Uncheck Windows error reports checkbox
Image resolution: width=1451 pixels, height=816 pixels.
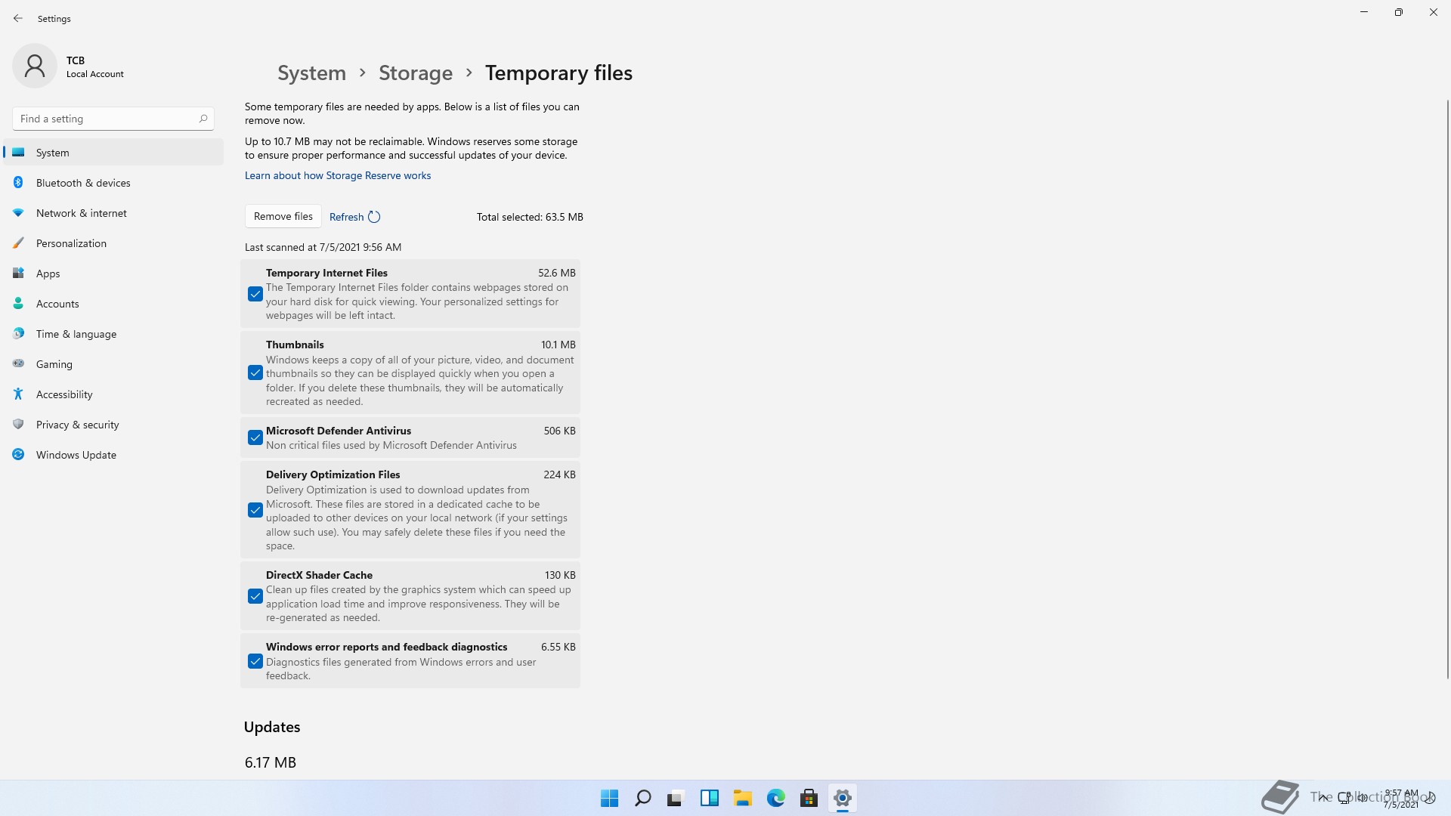(255, 661)
